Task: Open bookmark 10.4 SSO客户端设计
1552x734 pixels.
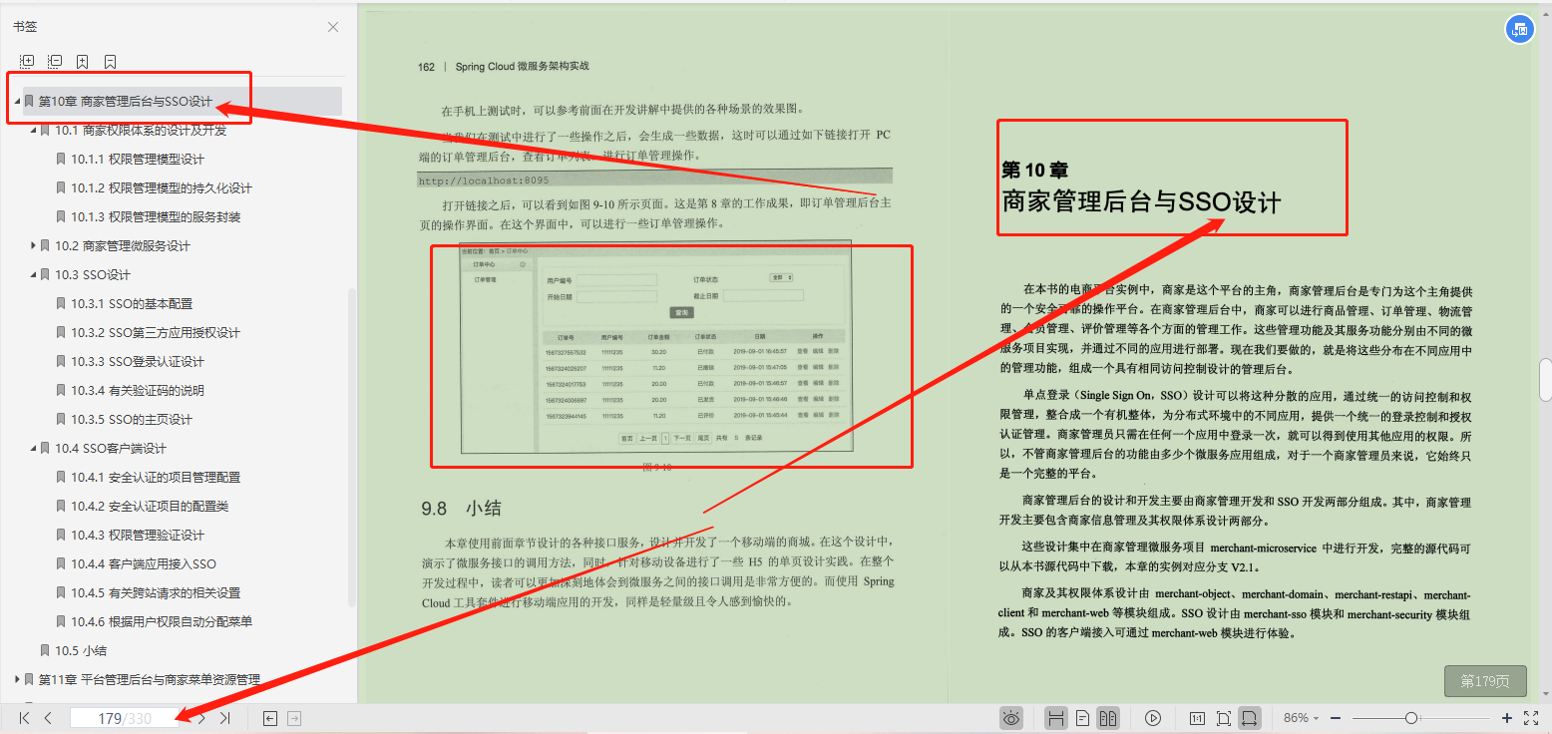Action: point(111,448)
